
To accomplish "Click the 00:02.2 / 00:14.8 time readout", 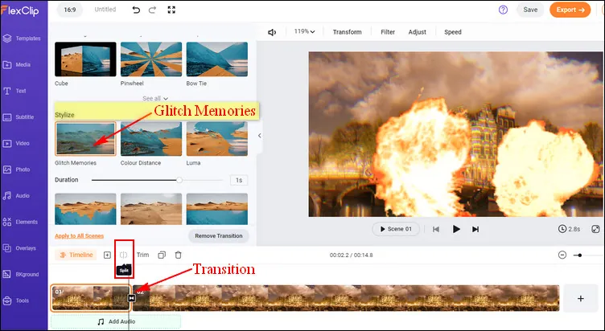I will (351, 255).
